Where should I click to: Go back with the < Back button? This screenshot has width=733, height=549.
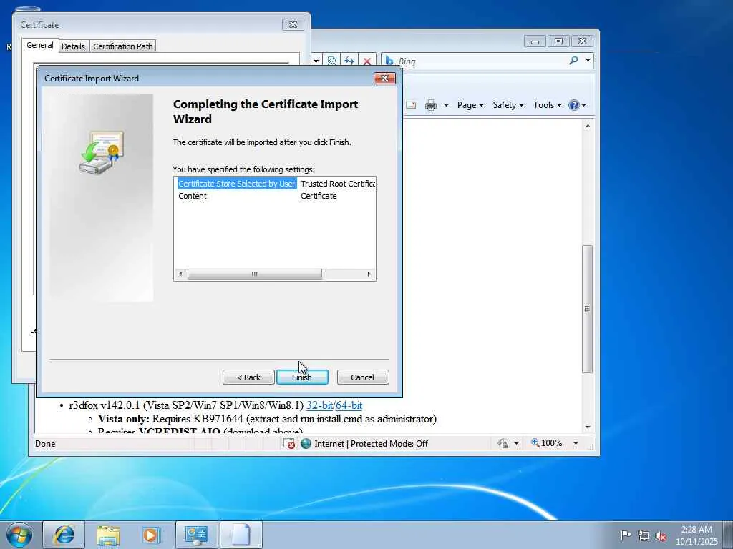click(x=248, y=377)
